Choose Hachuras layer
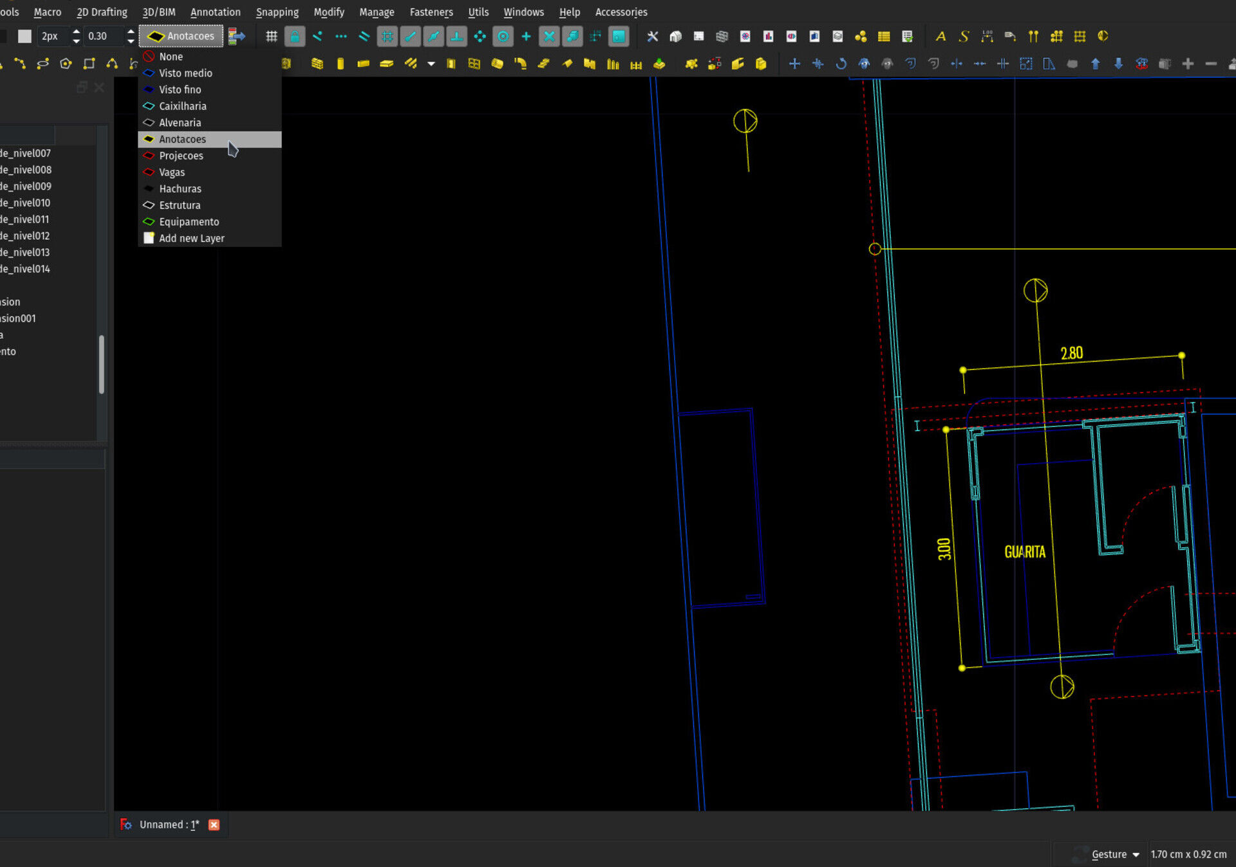This screenshot has height=867, width=1236. click(x=210, y=189)
